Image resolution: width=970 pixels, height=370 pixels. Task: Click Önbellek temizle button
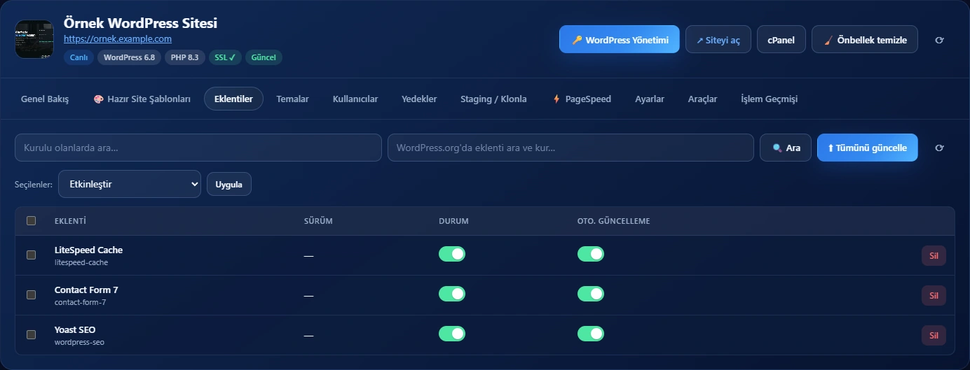(865, 40)
